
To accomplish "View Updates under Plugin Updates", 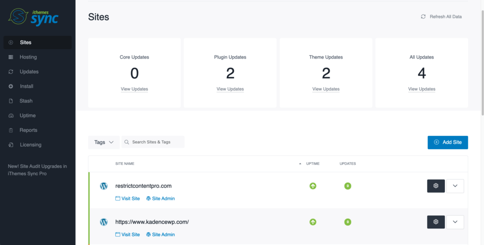I will pyautogui.click(x=230, y=89).
